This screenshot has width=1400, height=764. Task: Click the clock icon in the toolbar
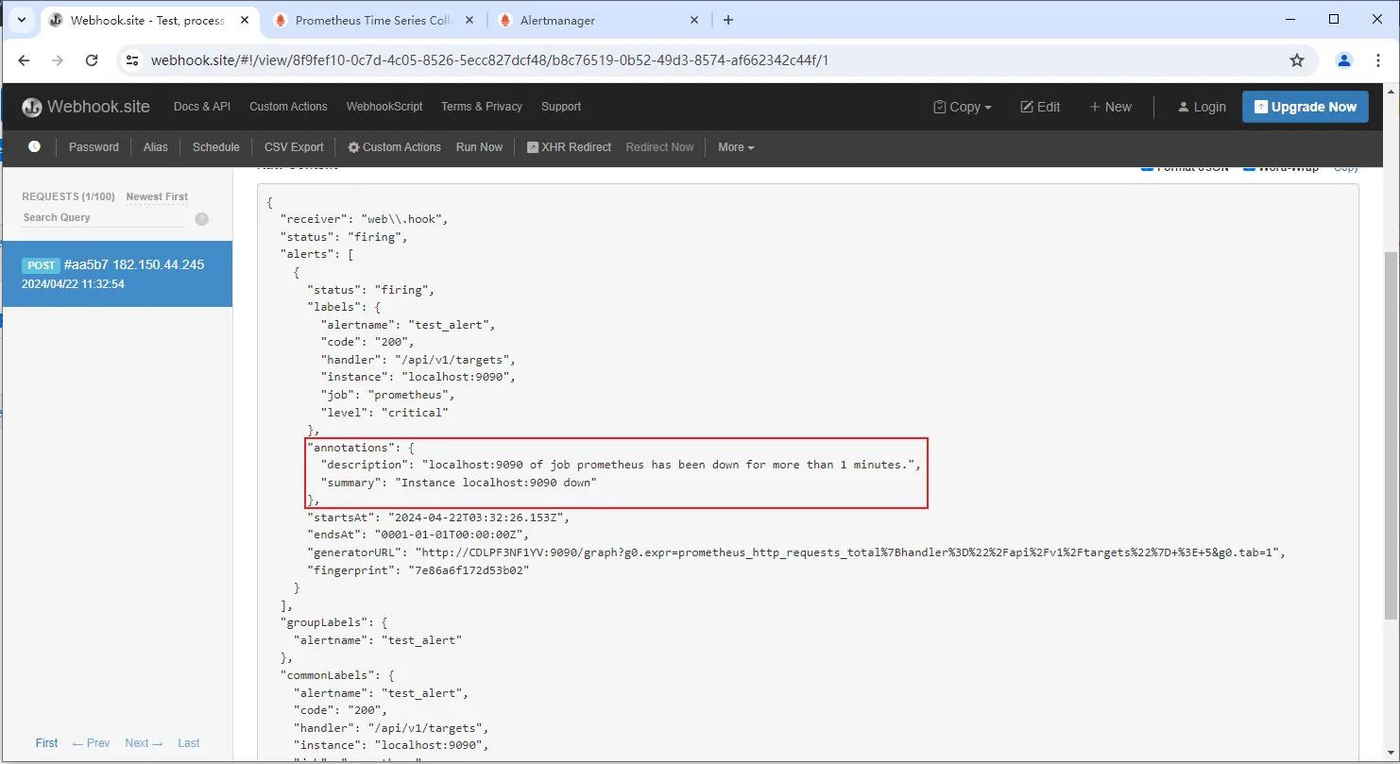(34, 146)
